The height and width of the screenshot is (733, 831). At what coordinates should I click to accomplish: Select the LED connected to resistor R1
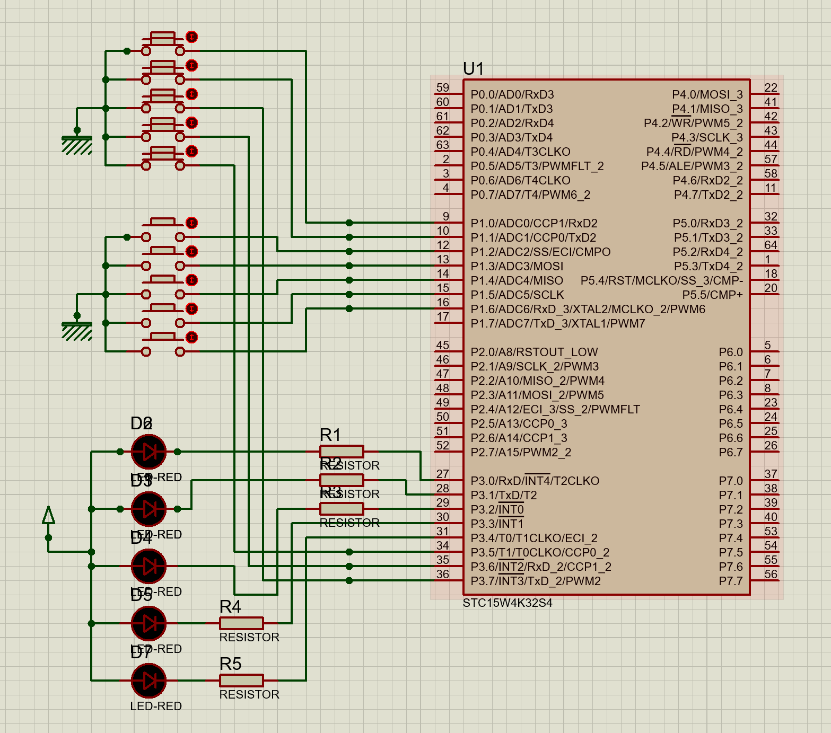149,452
